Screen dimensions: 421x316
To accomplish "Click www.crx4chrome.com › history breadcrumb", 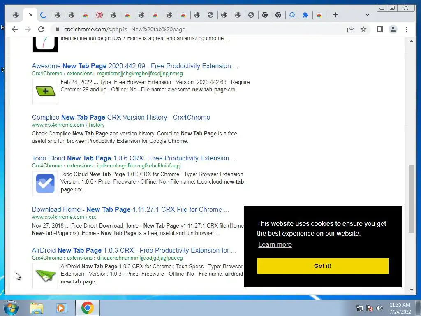I will point(68,125).
